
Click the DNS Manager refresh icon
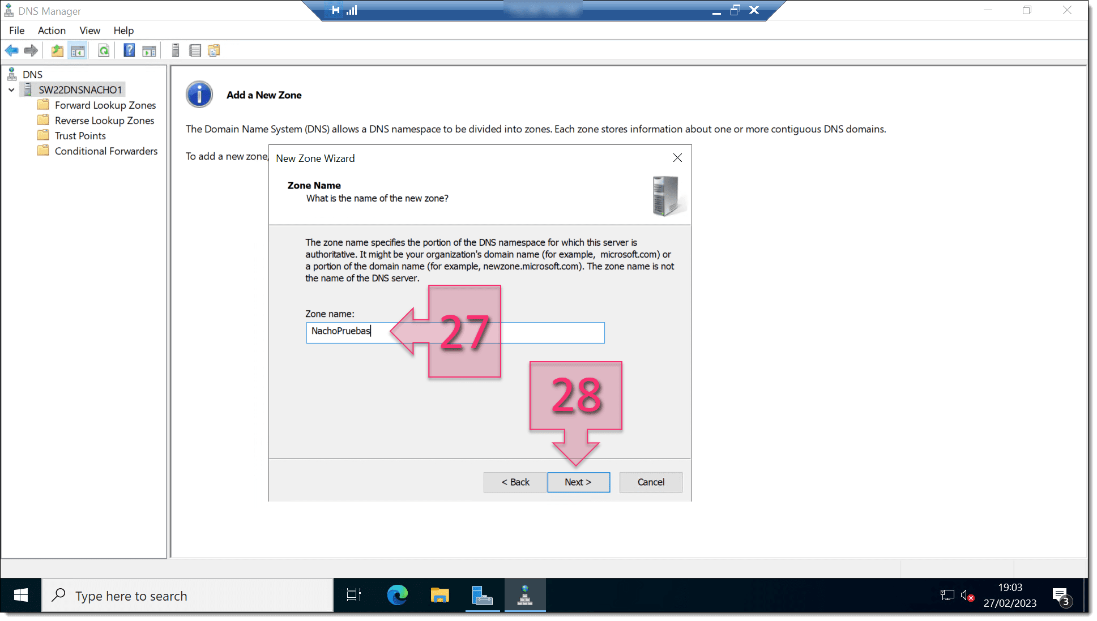(x=104, y=50)
